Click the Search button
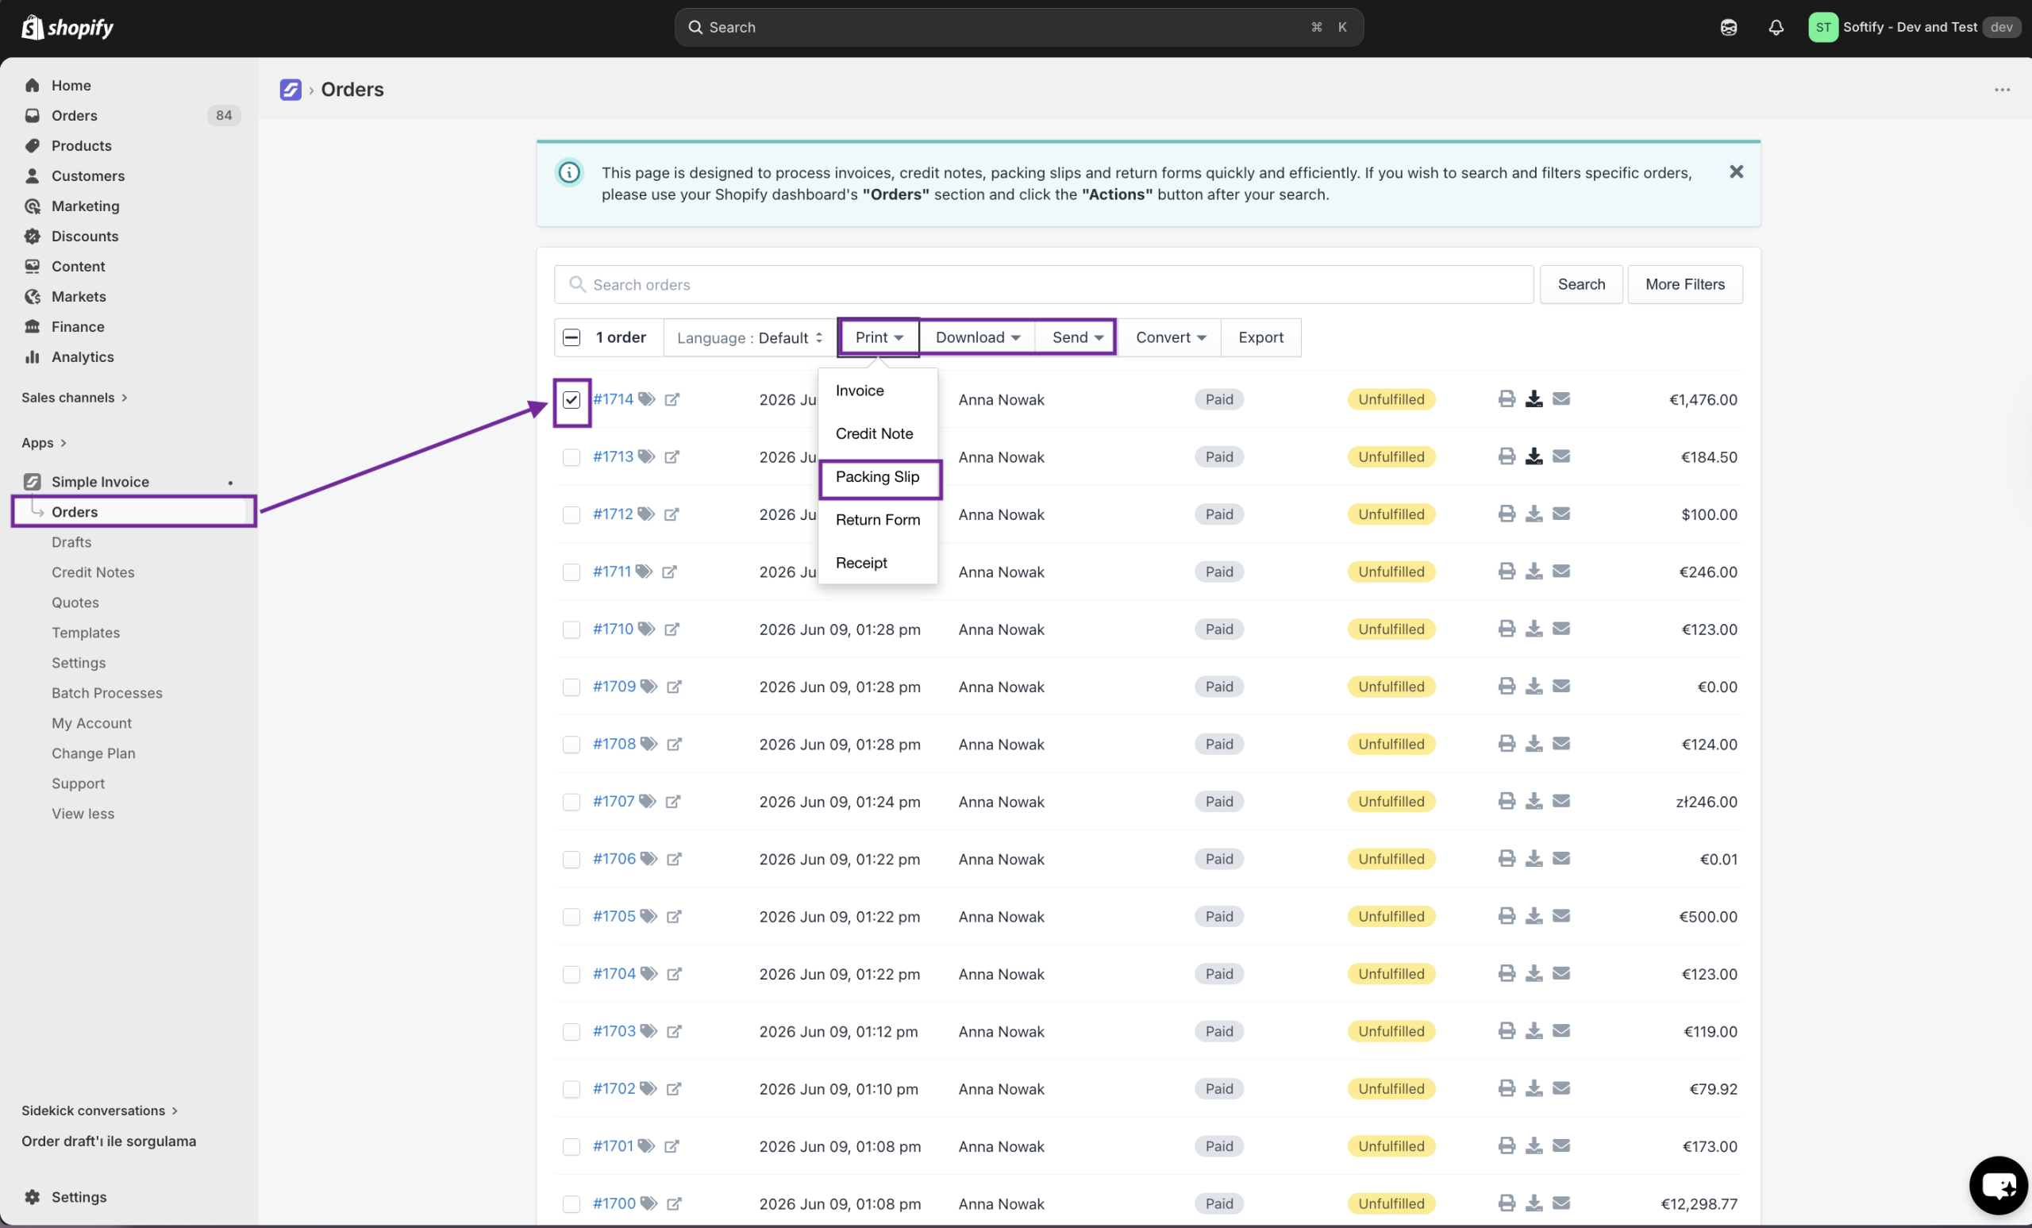The width and height of the screenshot is (2032, 1228). pyautogui.click(x=1581, y=283)
